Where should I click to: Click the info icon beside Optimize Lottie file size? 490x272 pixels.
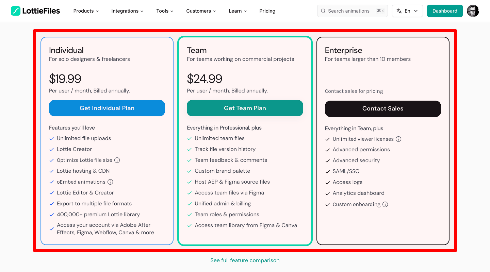117,160
